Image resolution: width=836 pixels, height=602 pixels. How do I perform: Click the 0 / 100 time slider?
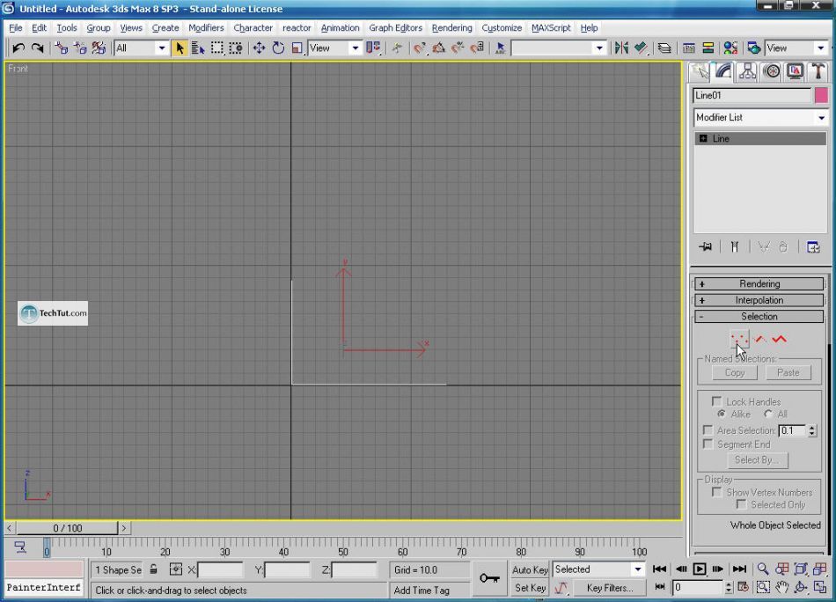point(67,528)
